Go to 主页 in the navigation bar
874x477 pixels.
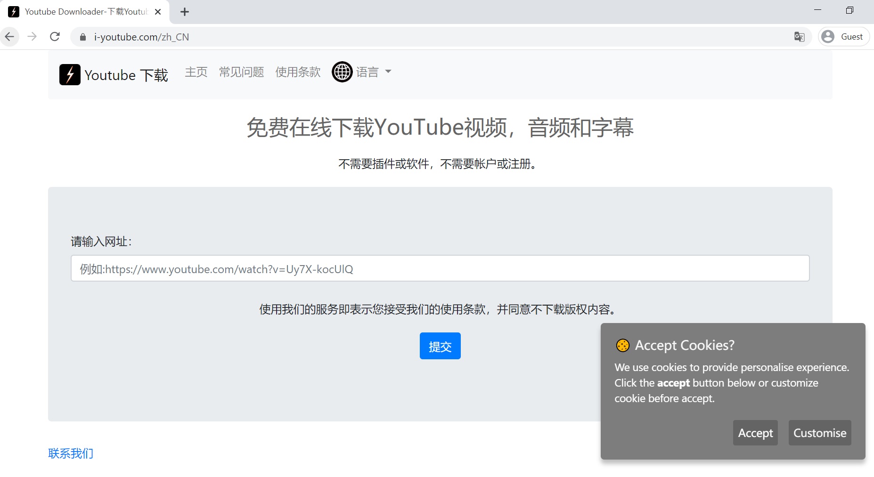pos(196,72)
